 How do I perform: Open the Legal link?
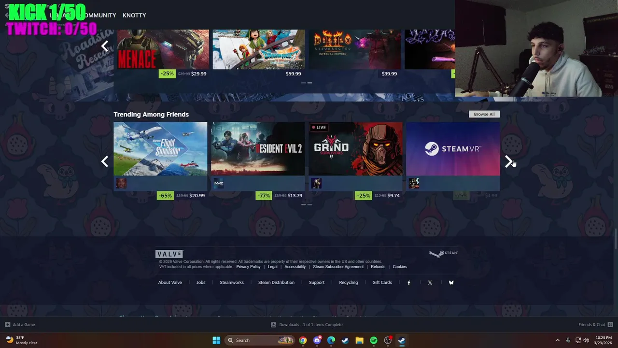click(x=273, y=267)
